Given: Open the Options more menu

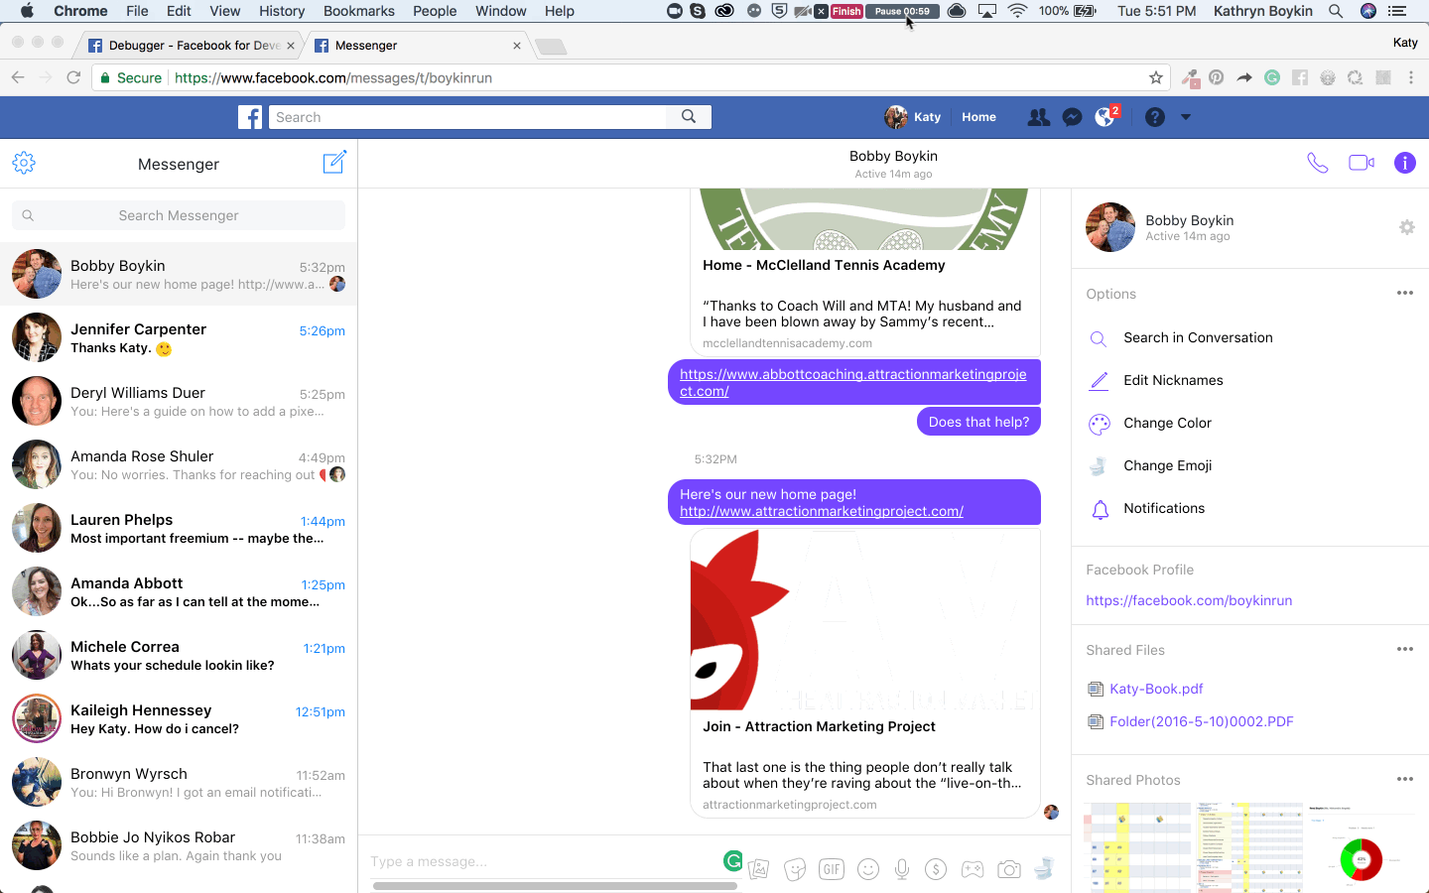Looking at the screenshot, I should 1404,293.
